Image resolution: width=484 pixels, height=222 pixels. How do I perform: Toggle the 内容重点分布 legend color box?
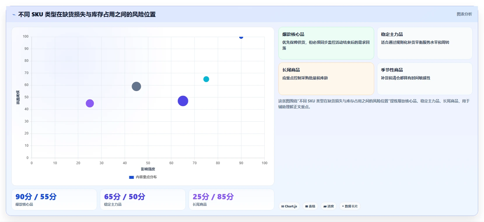click(x=131, y=177)
